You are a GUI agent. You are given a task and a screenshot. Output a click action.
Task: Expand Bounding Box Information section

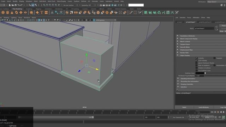(x=201, y=81)
